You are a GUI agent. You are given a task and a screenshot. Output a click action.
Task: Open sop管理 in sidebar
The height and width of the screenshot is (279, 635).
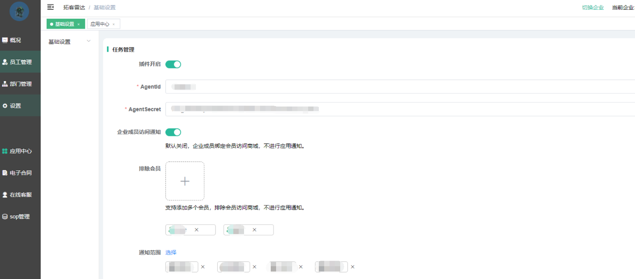click(20, 217)
